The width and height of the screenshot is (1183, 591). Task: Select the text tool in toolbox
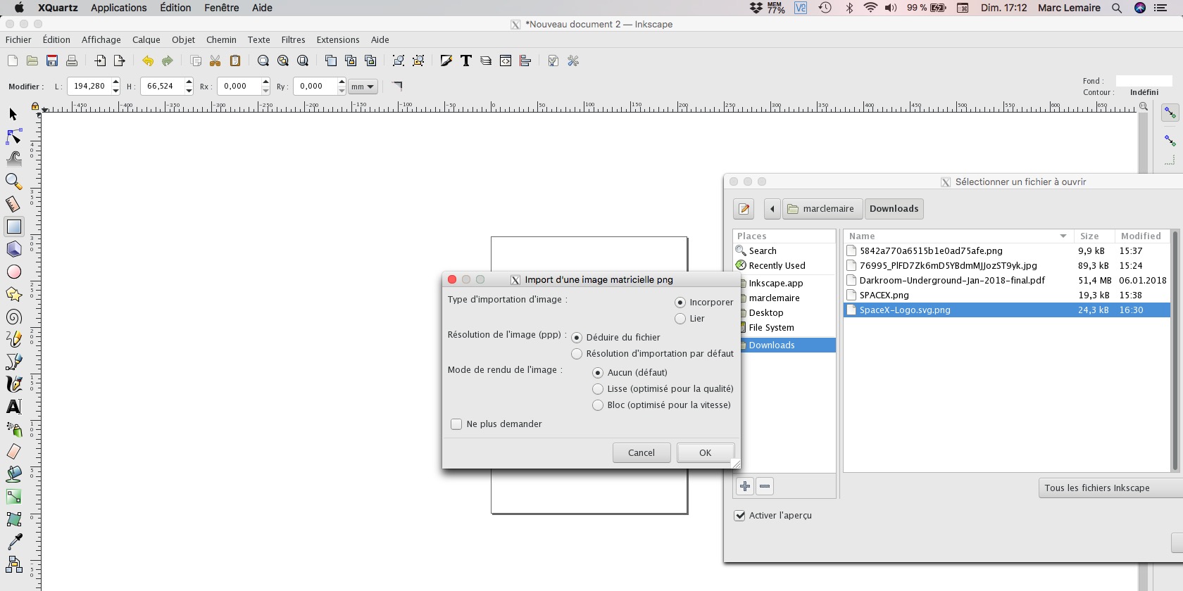pyautogui.click(x=13, y=407)
